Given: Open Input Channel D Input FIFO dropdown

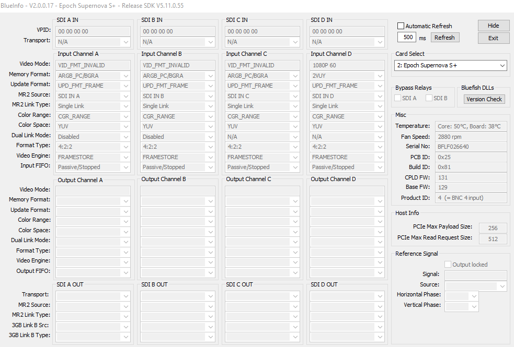Looking at the screenshot, I should click(x=379, y=167).
